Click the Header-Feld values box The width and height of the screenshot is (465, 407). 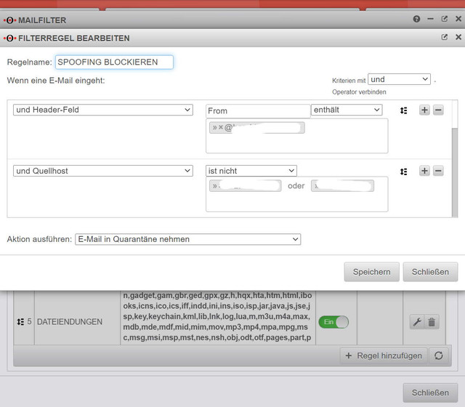point(297,136)
